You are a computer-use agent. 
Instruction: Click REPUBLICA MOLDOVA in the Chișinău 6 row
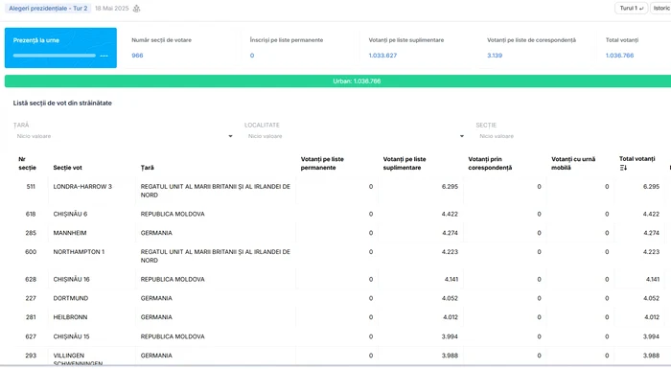click(173, 214)
